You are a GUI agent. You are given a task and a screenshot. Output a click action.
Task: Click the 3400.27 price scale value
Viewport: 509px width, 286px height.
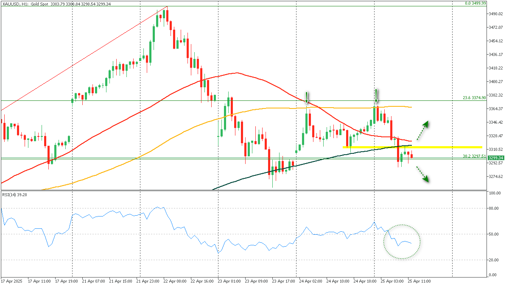click(495, 81)
